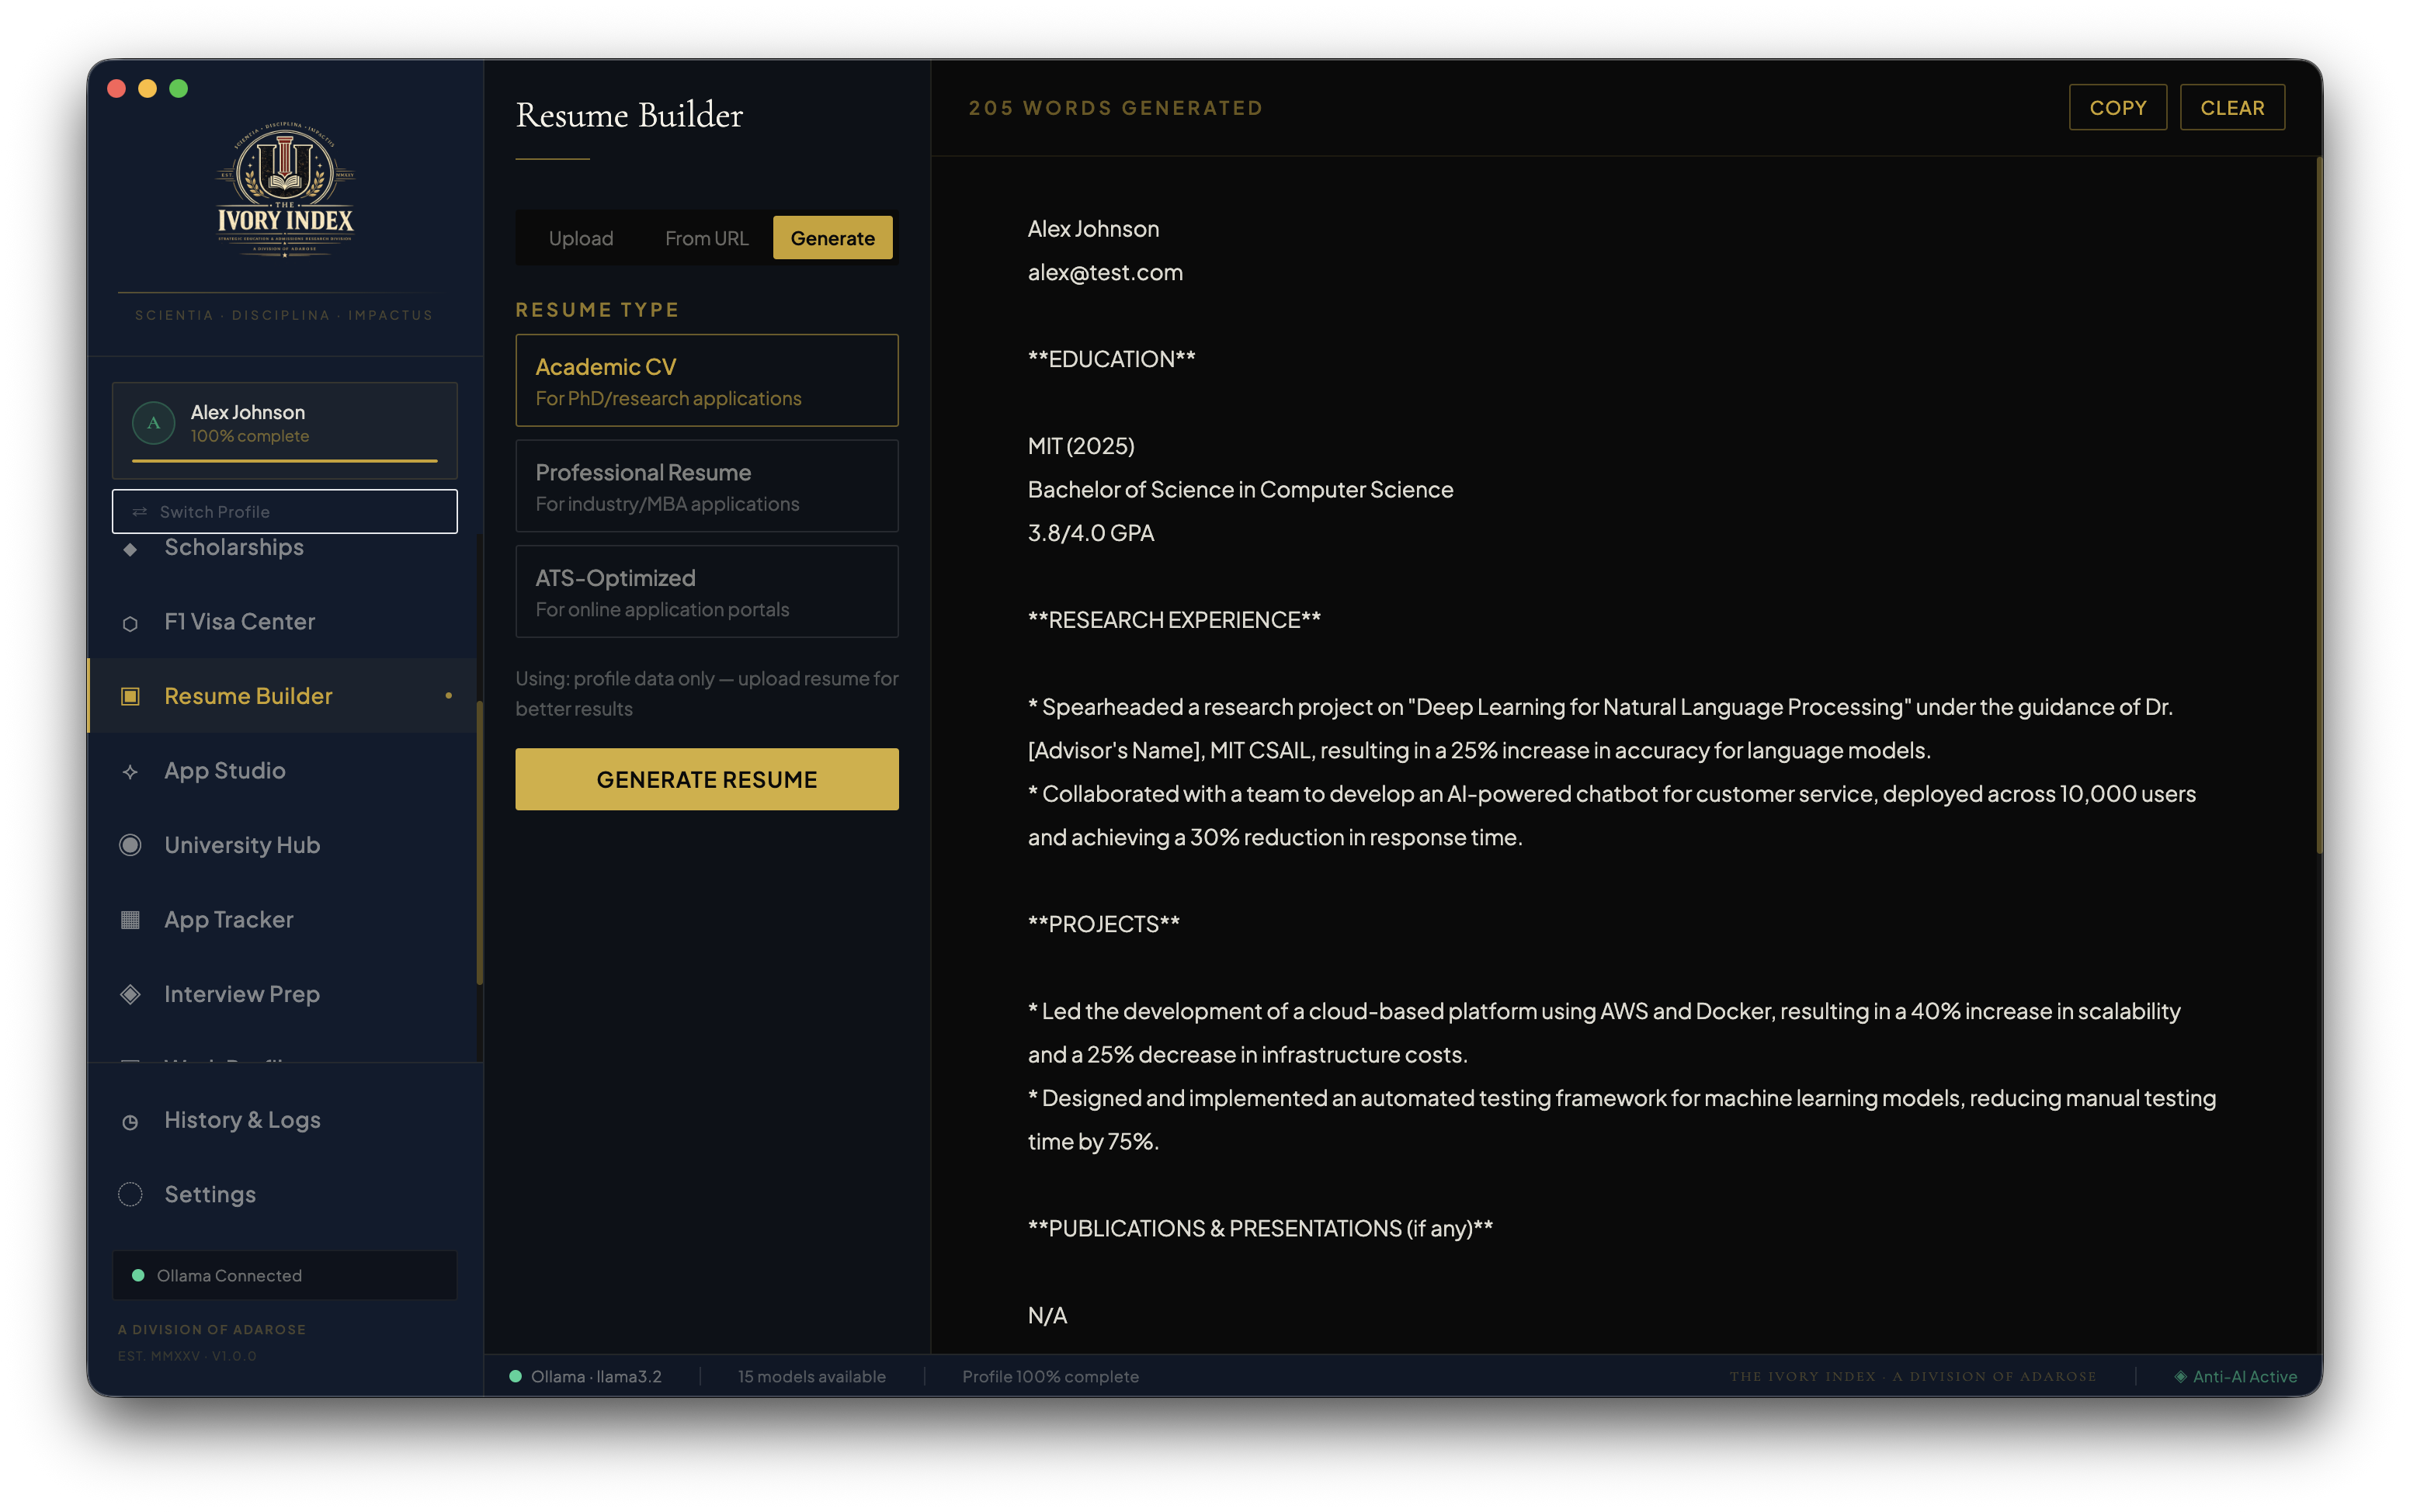2410x1512 pixels.
Task: Click the Settings circle icon
Action: (130, 1194)
